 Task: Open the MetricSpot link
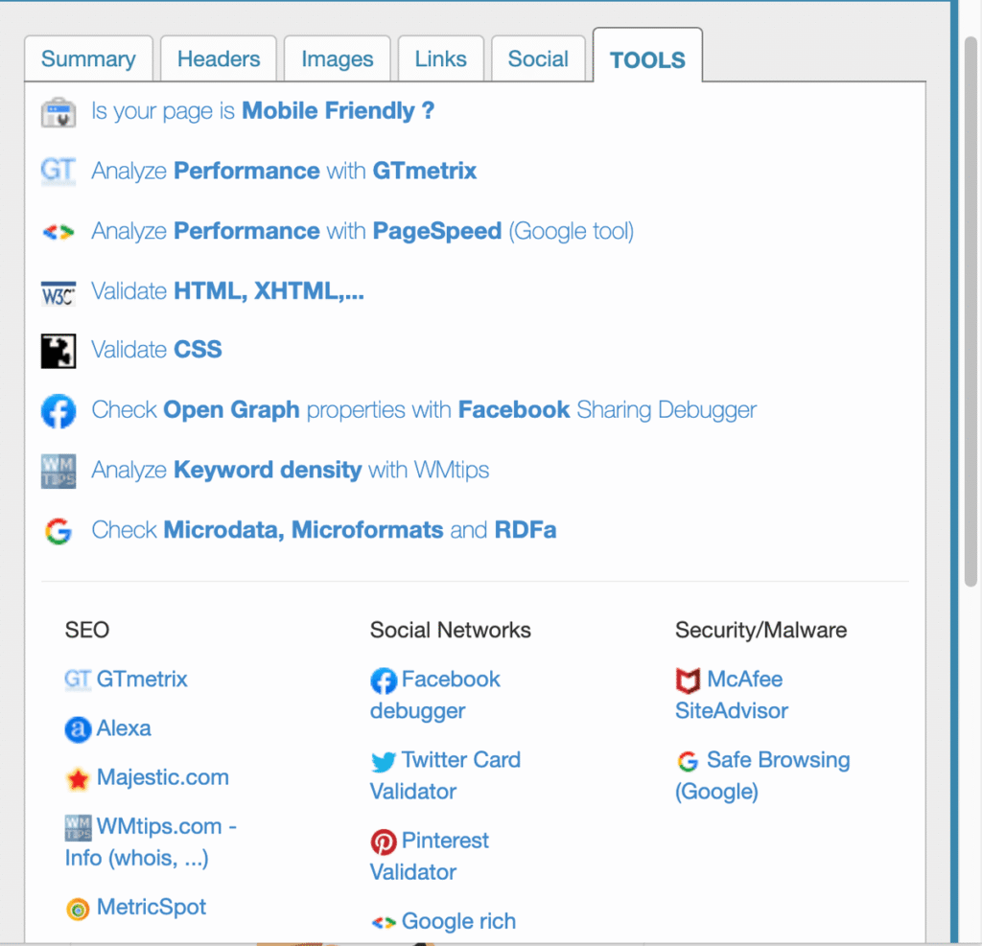(x=151, y=908)
